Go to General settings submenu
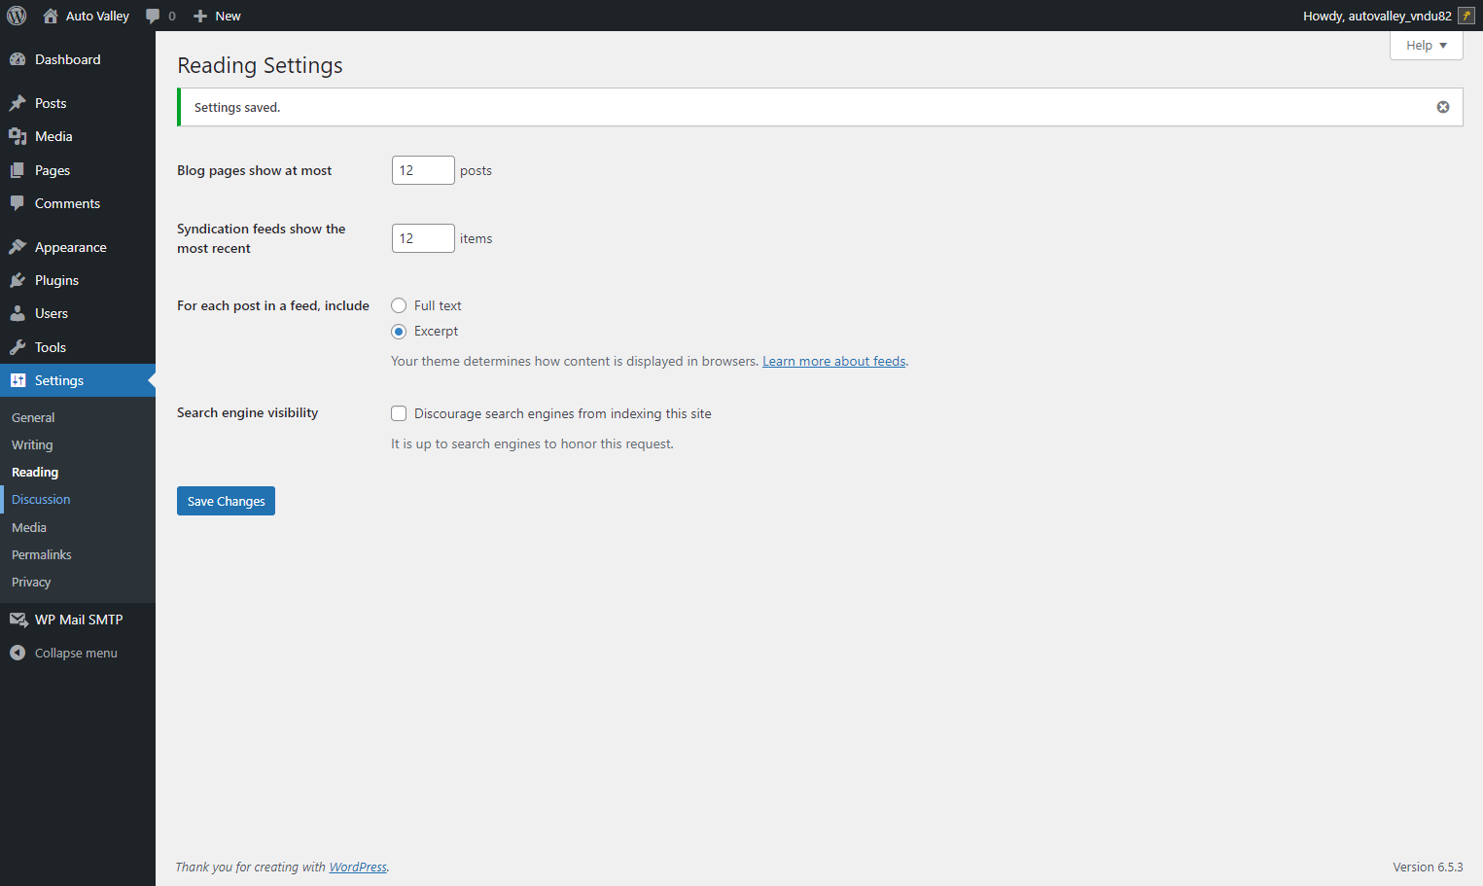The height and width of the screenshot is (886, 1483). tap(33, 417)
